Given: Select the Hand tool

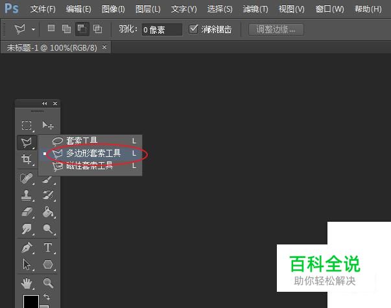Looking at the screenshot, I should pyautogui.click(x=27, y=283).
